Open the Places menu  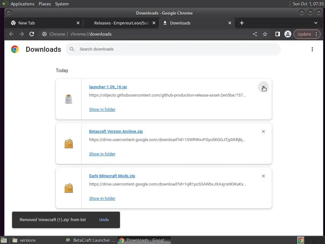pos(44,4)
